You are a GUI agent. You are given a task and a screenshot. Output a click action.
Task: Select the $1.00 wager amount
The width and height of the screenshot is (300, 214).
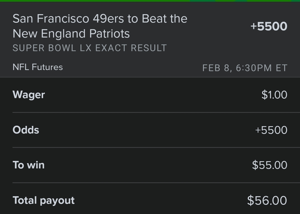click(x=274, y=95)
